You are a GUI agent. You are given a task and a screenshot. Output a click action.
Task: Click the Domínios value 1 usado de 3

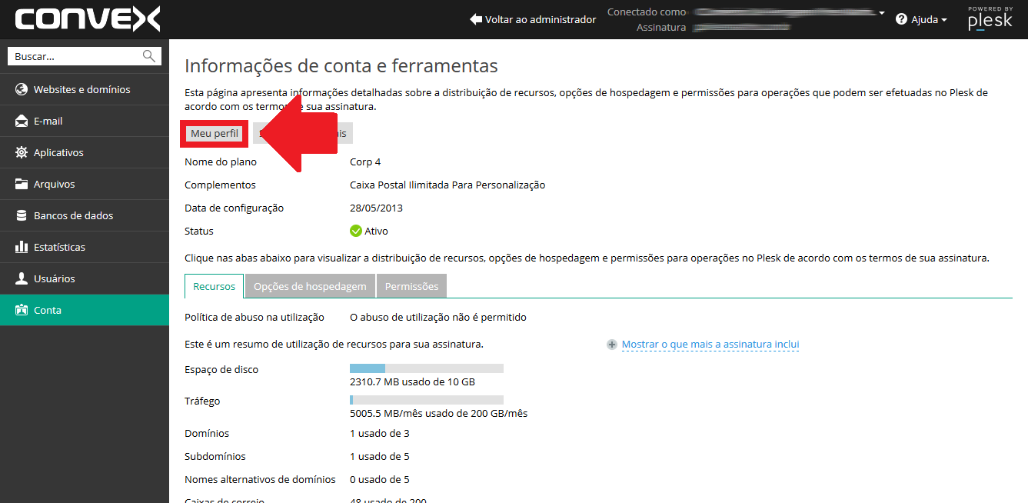380,433
